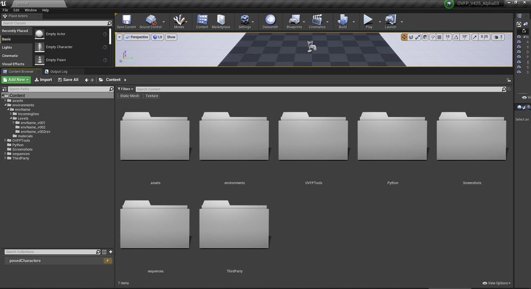The width and height of the screenshot is (531, 289).
Task: Click the Build toolbar icon
Action: (342, 20)
